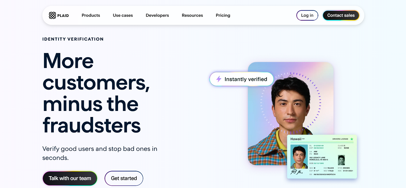Screen dimensions: 406x188
Task: Click the Hawaii driver's license card
Action: coord(322,157)
